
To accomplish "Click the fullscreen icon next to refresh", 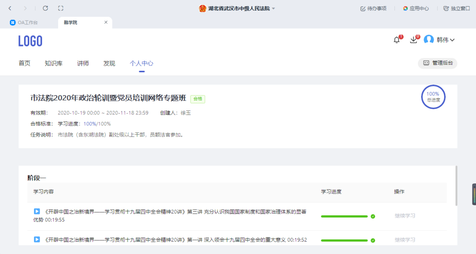I will 60,8.
